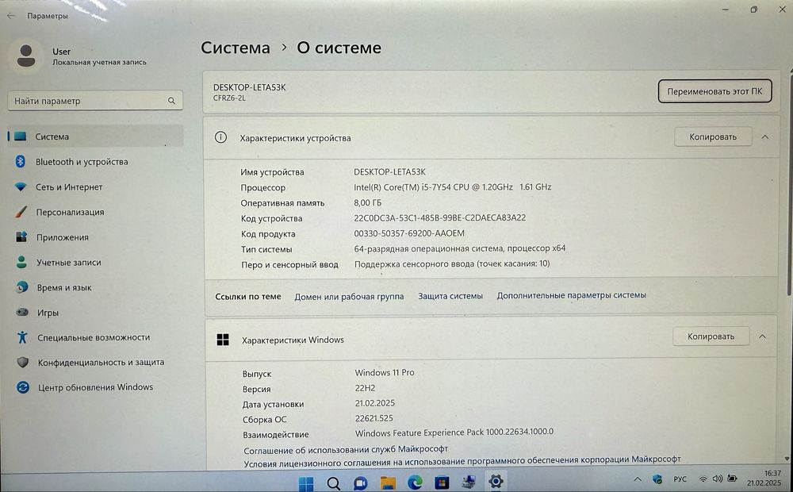Go back using the arrow beside Параметры
The width and height of the screenshot is (793, 492).
point(11,16)
